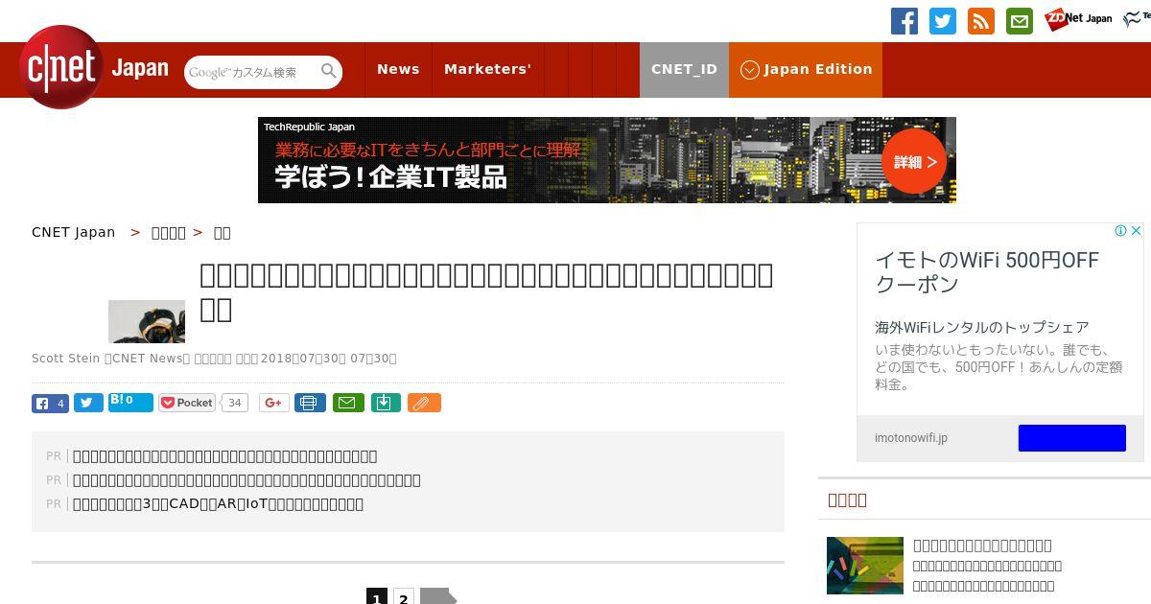Viewport: 1151px width, 604px height.
Task: Open sidebar article title link
Action: point(982,546)
